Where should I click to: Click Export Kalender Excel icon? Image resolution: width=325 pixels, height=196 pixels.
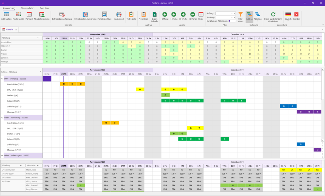click(x=155, y=16)
